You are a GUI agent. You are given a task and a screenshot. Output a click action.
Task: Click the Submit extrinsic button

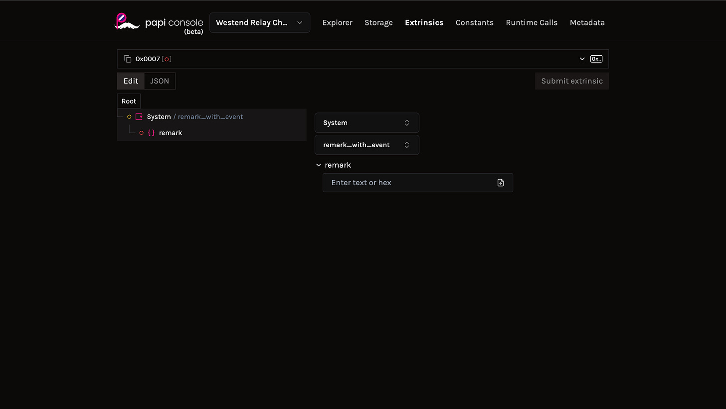pyautogui.click(x=571, y=81)
